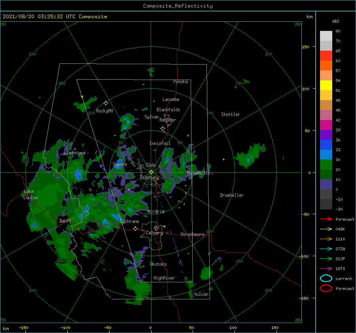This screenshot has width=356, height=333.
Task: Click the asterisk marker above Limestone
Action: pyautogui.click(x=75, y=149)
